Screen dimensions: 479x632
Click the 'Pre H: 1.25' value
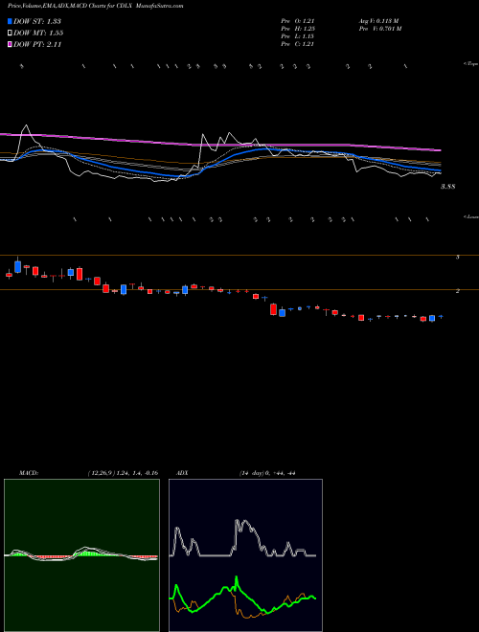pos(298,29)
